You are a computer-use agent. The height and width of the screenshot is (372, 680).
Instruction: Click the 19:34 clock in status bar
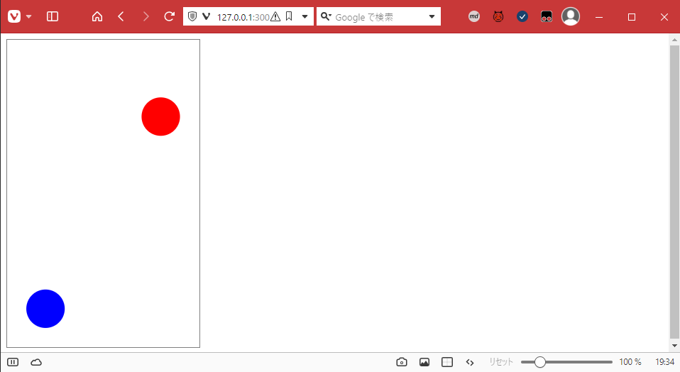tap(664, 362)
